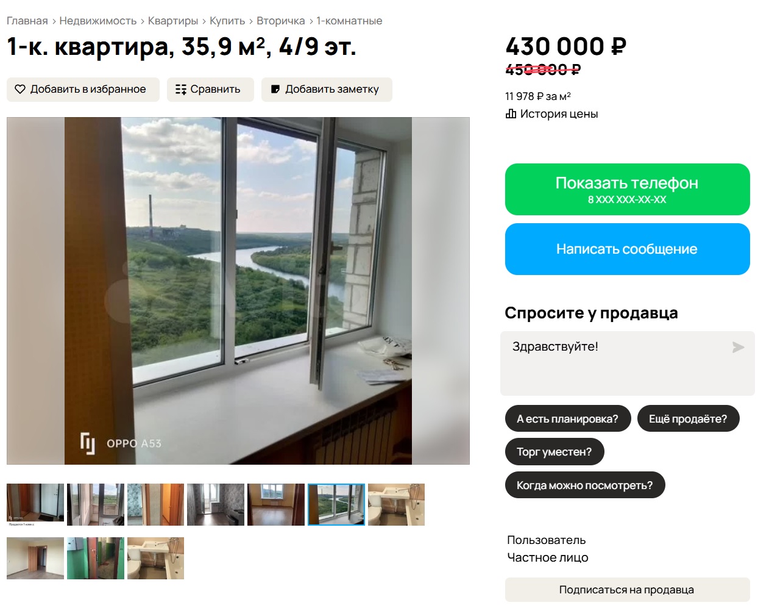The image size is (783, 608).
Task: Open the Недвижимость breadcrumb
Action: [x=97, y=21]
